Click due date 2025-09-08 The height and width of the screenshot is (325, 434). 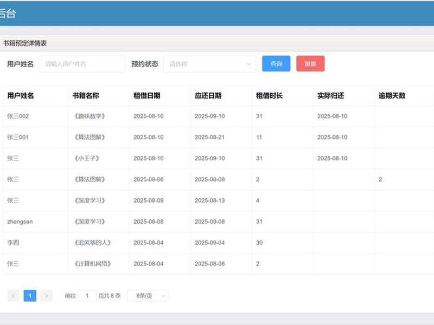(x=210, y=222)
